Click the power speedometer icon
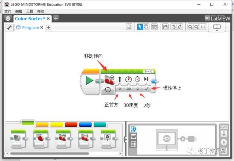This screenshot has height=161, width=234. pos(128,79)
